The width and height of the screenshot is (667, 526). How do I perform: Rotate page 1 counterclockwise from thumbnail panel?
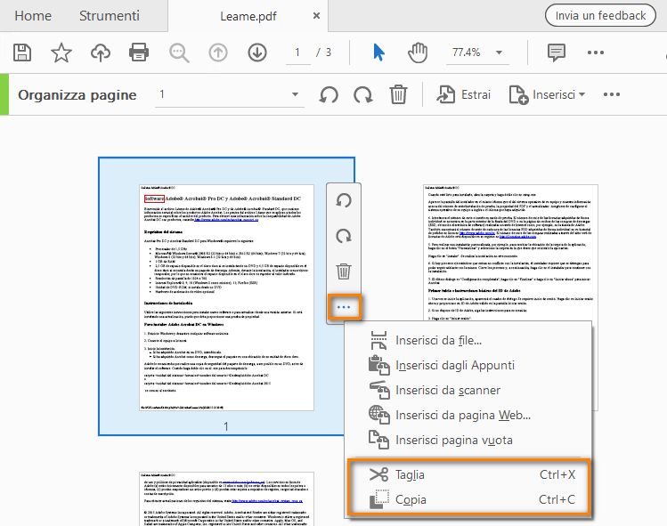pos(344,200)
